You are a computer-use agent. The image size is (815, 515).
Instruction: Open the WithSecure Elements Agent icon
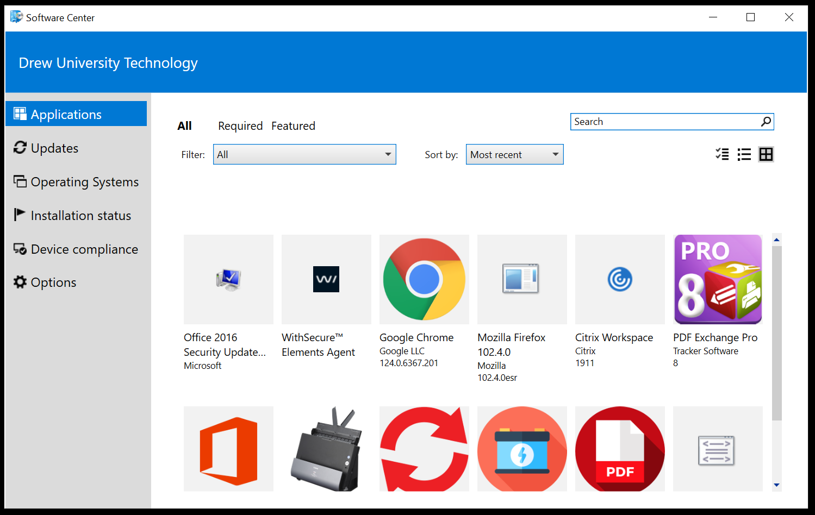326,279
